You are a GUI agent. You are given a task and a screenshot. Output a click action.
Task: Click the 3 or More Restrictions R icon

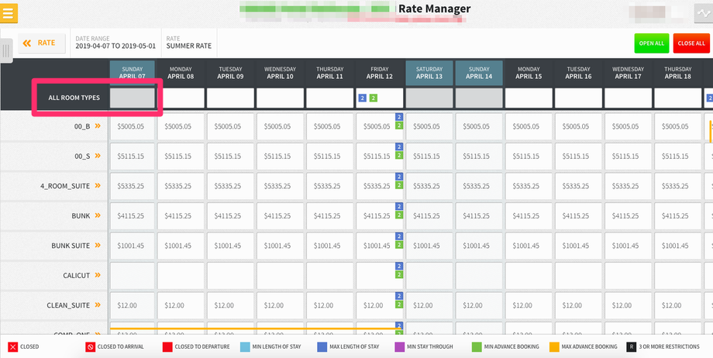pyautogui.click(x=631, y=347)
